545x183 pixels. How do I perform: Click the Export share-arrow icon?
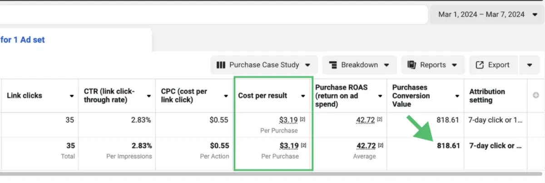tap(480, 65)
